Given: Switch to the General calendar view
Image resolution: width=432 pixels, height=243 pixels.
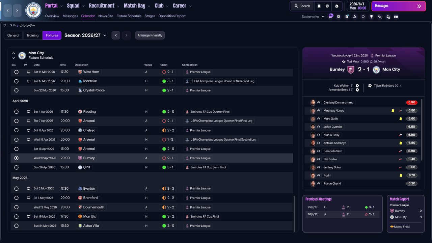Looking at the screenshot, I should [x=13, y=35].
